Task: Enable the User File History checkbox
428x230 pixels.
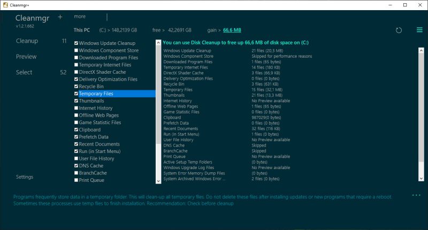Action: pyautogui.click(x=76, y=158)
